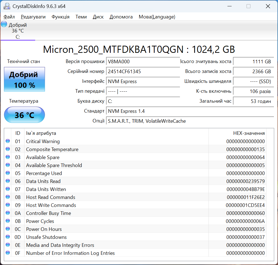
Task: Open the Теми menu
Action: [x=81, y=17]
